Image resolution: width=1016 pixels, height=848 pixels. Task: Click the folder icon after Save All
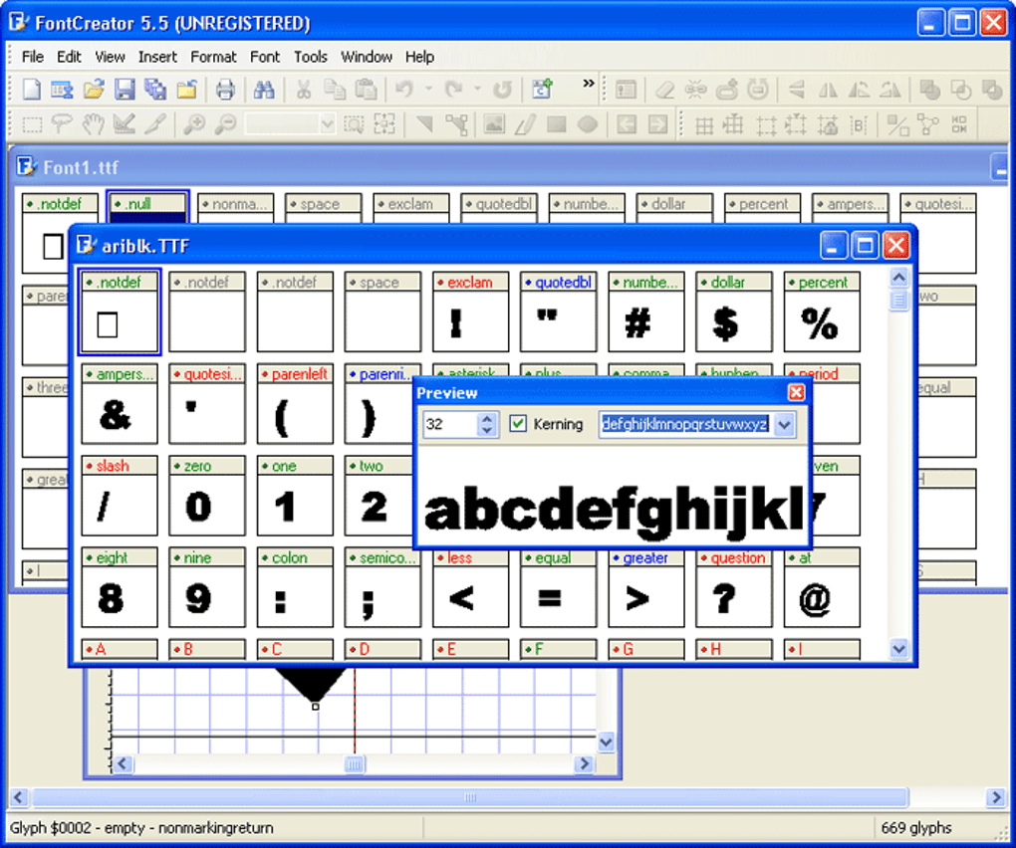click(187, 89)
